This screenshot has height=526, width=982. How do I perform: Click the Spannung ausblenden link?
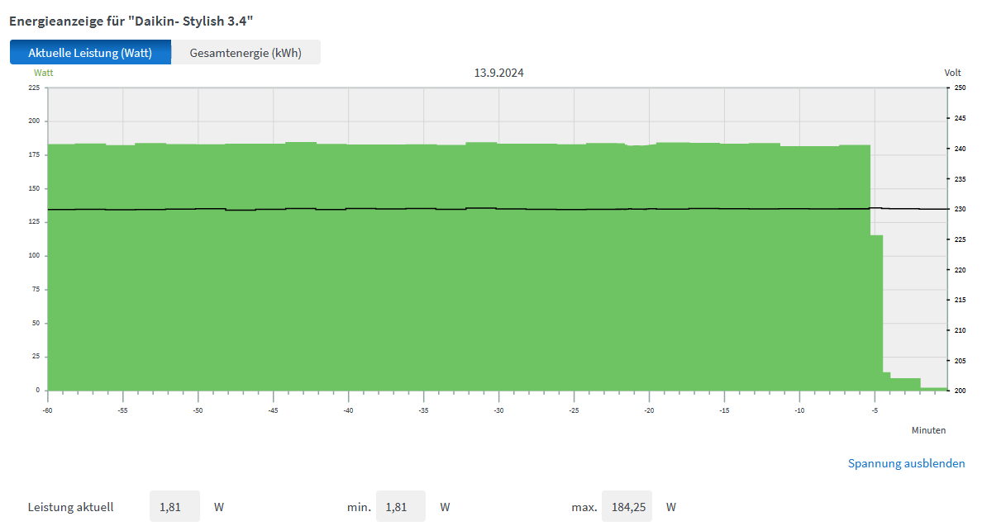pyautogui.click(x=906, y=463)
